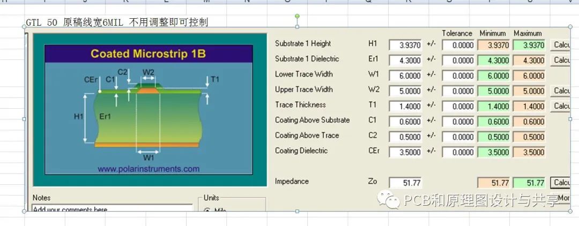Click the green rotation handle above the picture
The height and width of the screenshot is (226, 579).
coord(297,17)
